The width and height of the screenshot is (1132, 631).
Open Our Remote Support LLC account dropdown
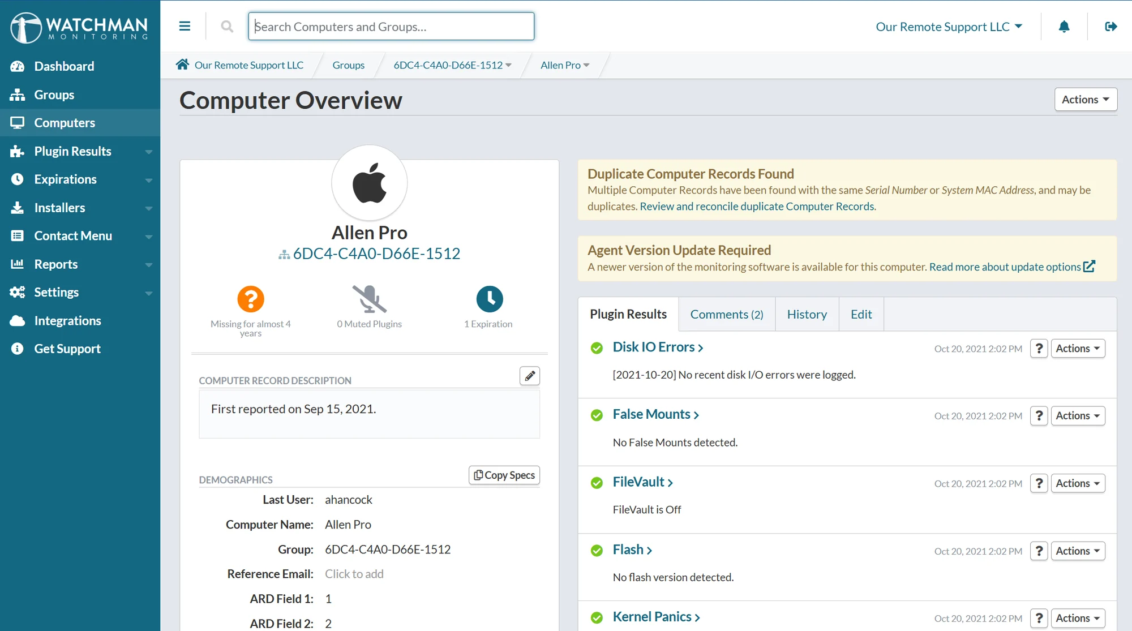(949, 27)
